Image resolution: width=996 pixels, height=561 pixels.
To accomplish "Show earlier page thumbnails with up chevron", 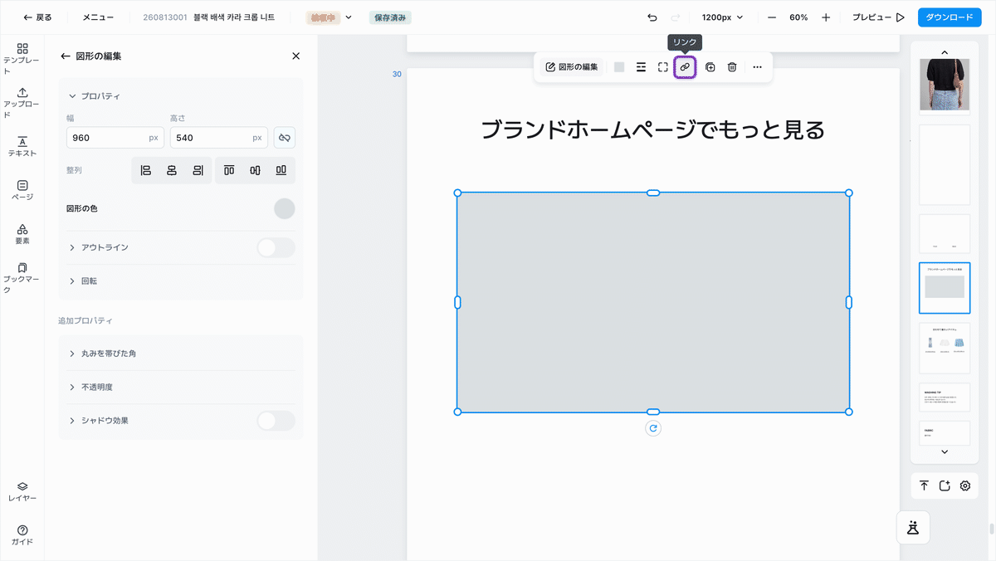I will click(945, 52).
